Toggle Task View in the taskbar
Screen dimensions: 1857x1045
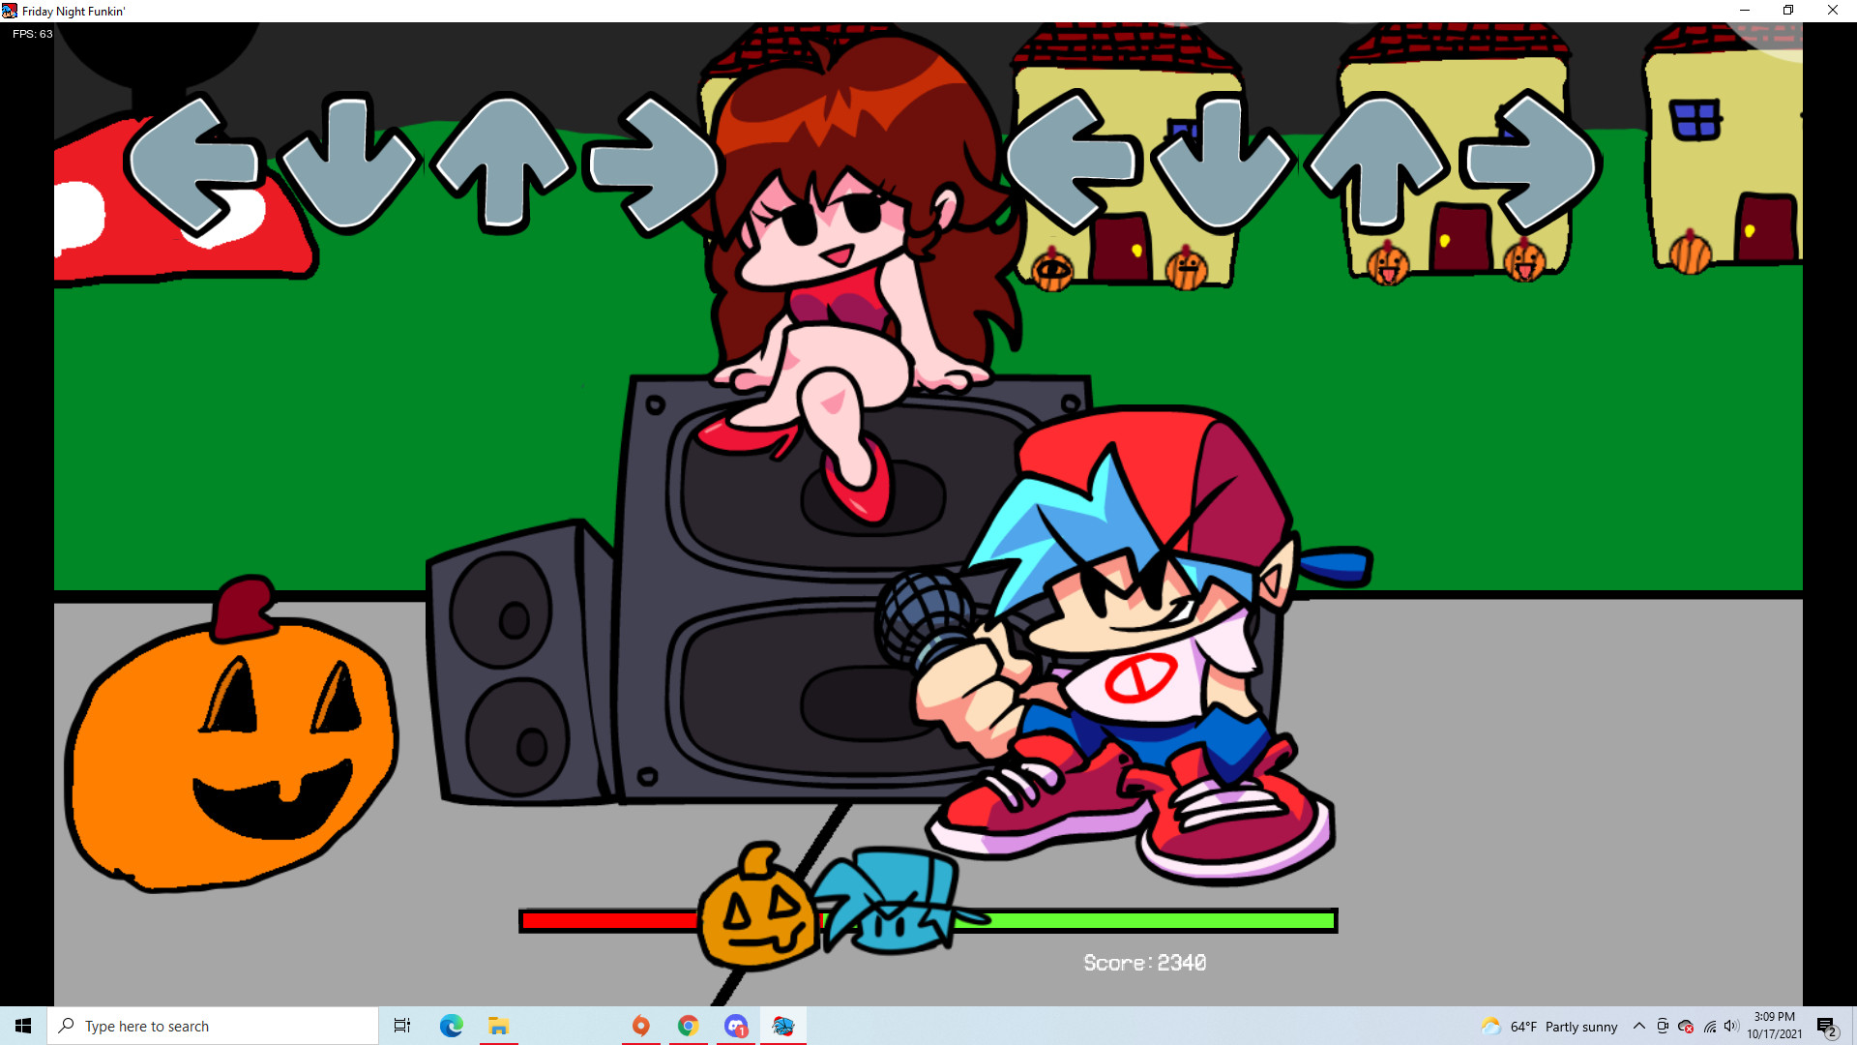(401, 1026)
